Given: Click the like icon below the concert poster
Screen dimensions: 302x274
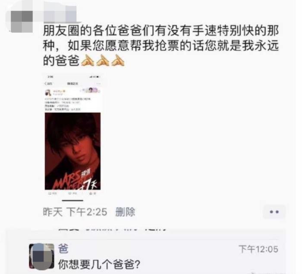Looking at the screenshot, I should point(93,193).
